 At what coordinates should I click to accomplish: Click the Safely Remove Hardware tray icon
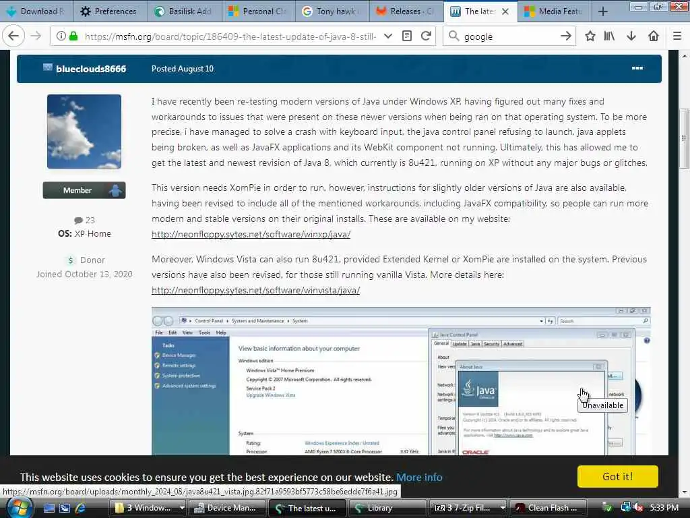coord(607,508)
